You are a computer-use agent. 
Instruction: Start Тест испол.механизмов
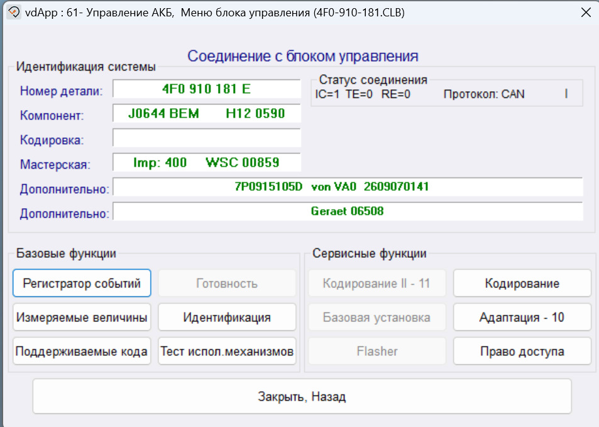coord(226,351)
